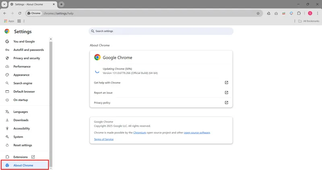Click the camera extension icon in toolbar
The width and height of the screenshot is (322, 170).
click(x=276, y=13)
